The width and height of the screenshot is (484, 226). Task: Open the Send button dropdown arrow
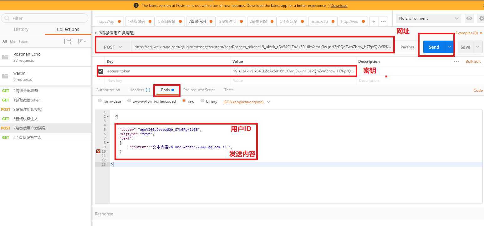pos(450,47)
